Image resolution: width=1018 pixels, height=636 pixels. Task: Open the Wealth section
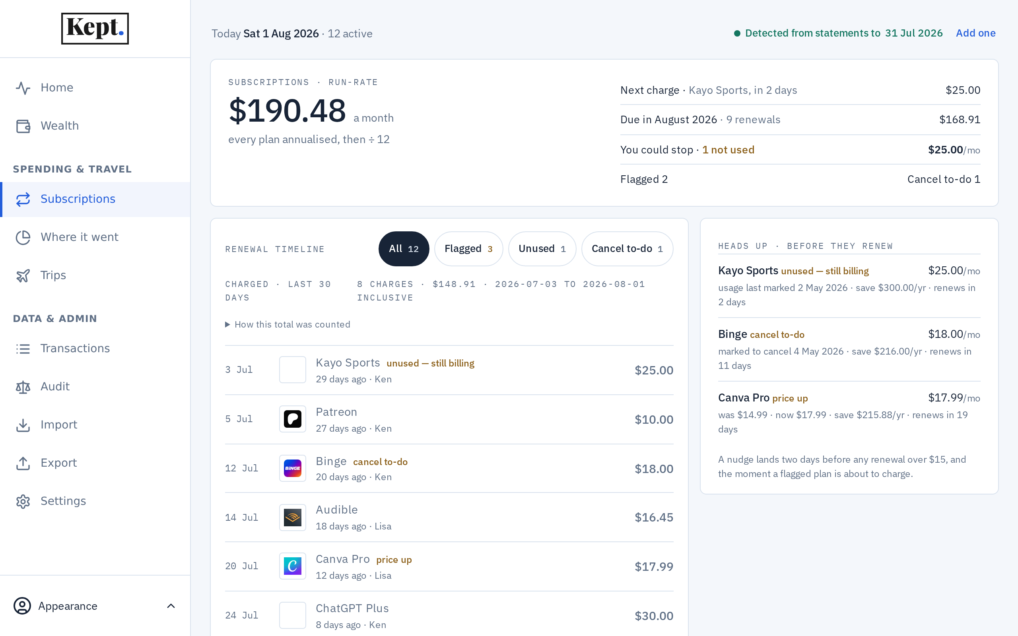(95, 126)
